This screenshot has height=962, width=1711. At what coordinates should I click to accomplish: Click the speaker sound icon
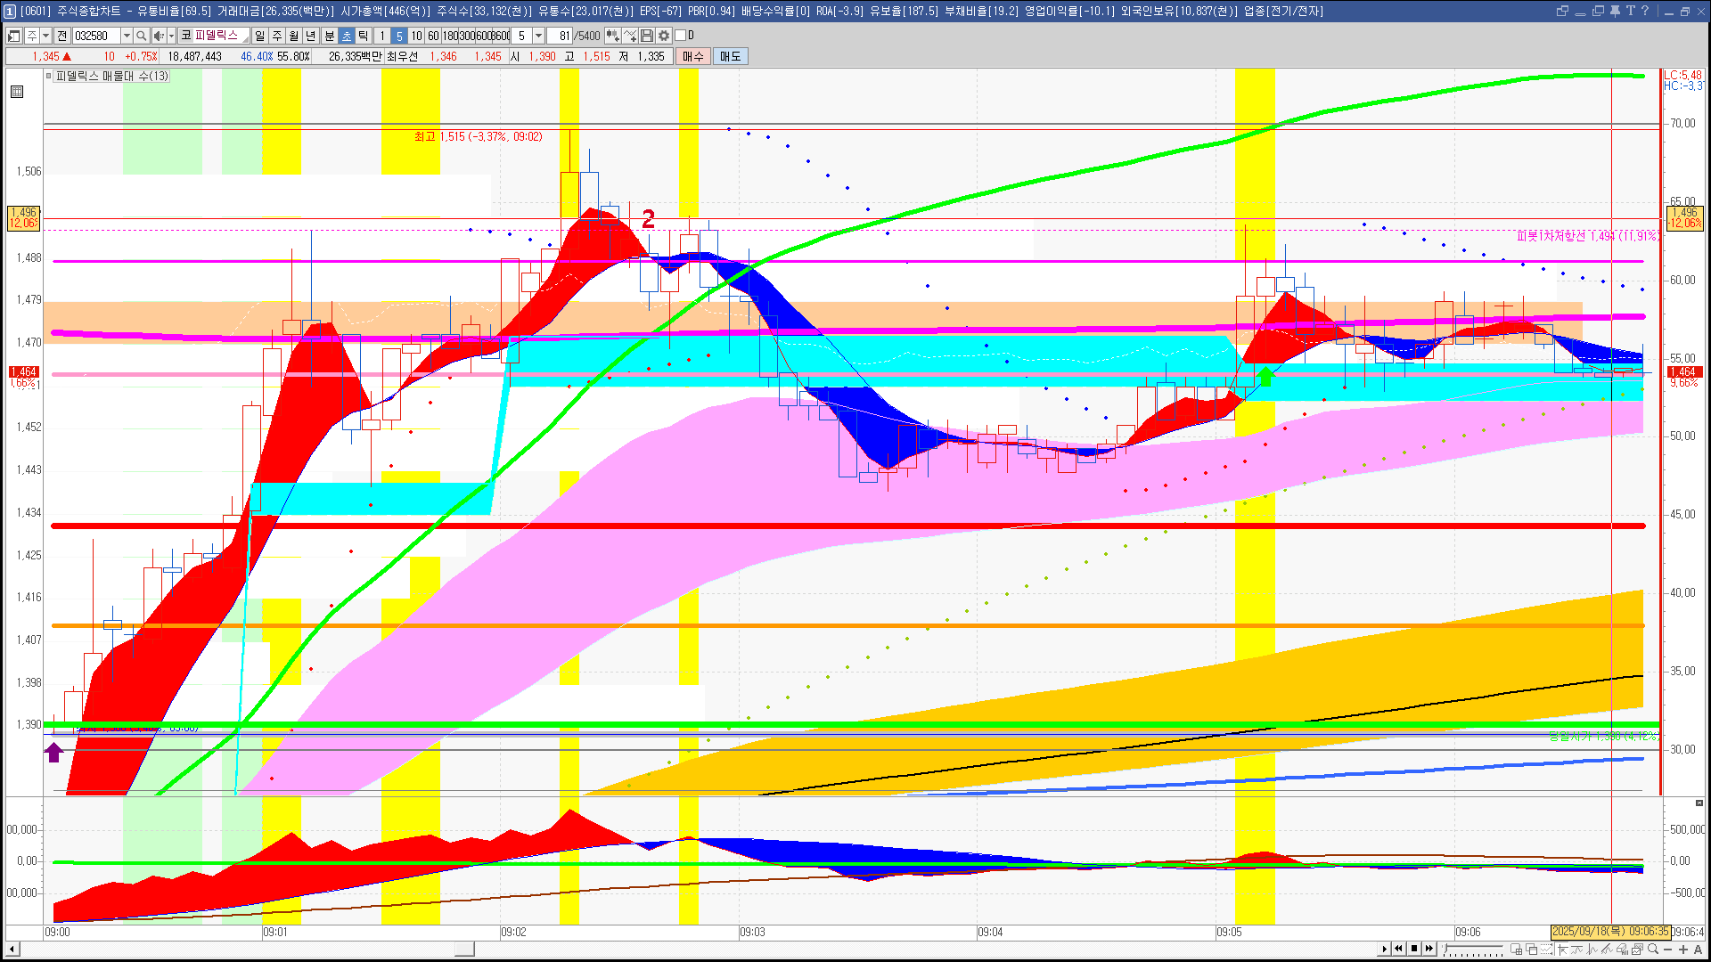coord(159,36)
